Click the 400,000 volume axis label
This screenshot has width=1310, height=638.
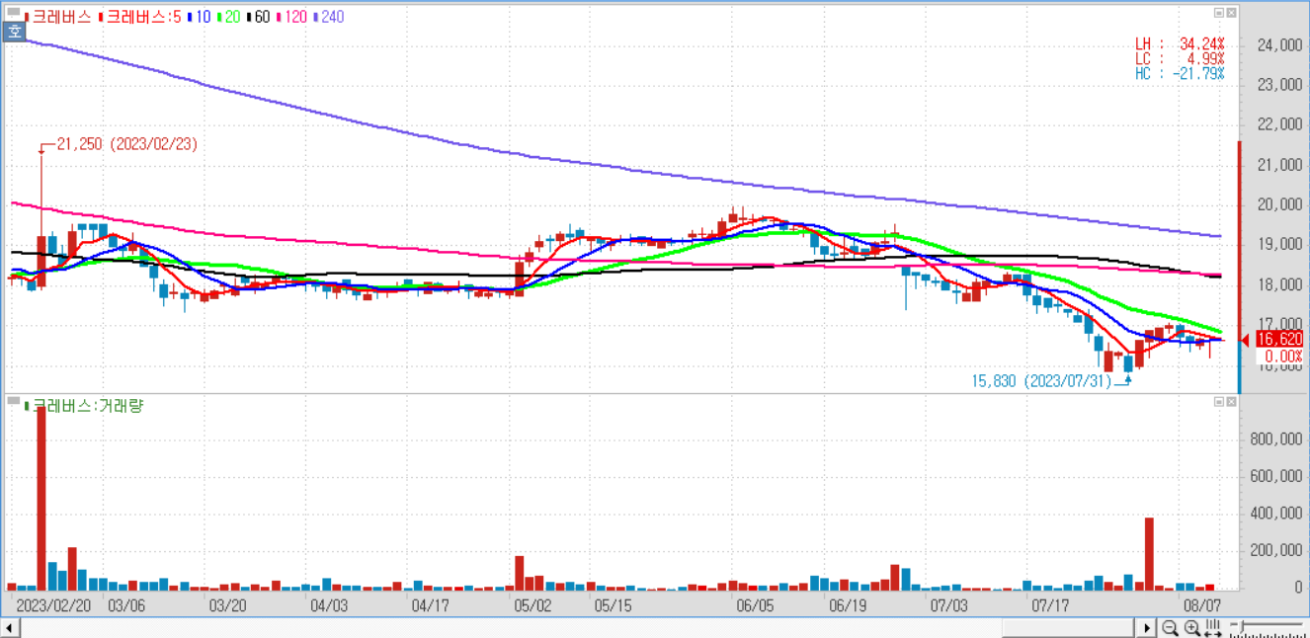point(1274,514)
